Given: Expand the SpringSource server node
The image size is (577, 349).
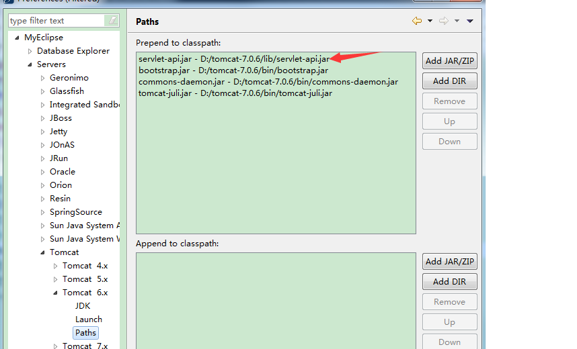Looking at the screenshot, I should pyautogui.click(x=42, y=212).
